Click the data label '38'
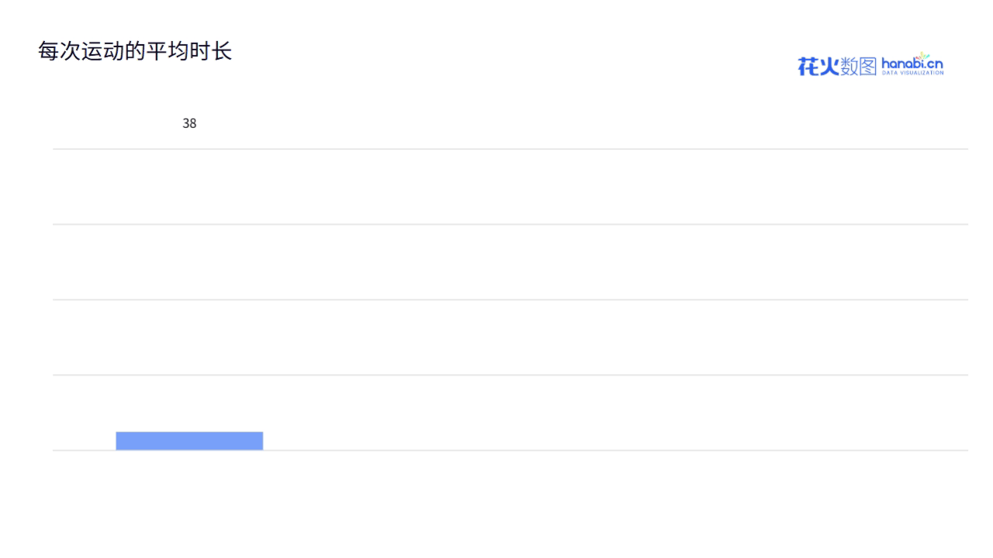993x558 pixels. (x=189, y=123)
